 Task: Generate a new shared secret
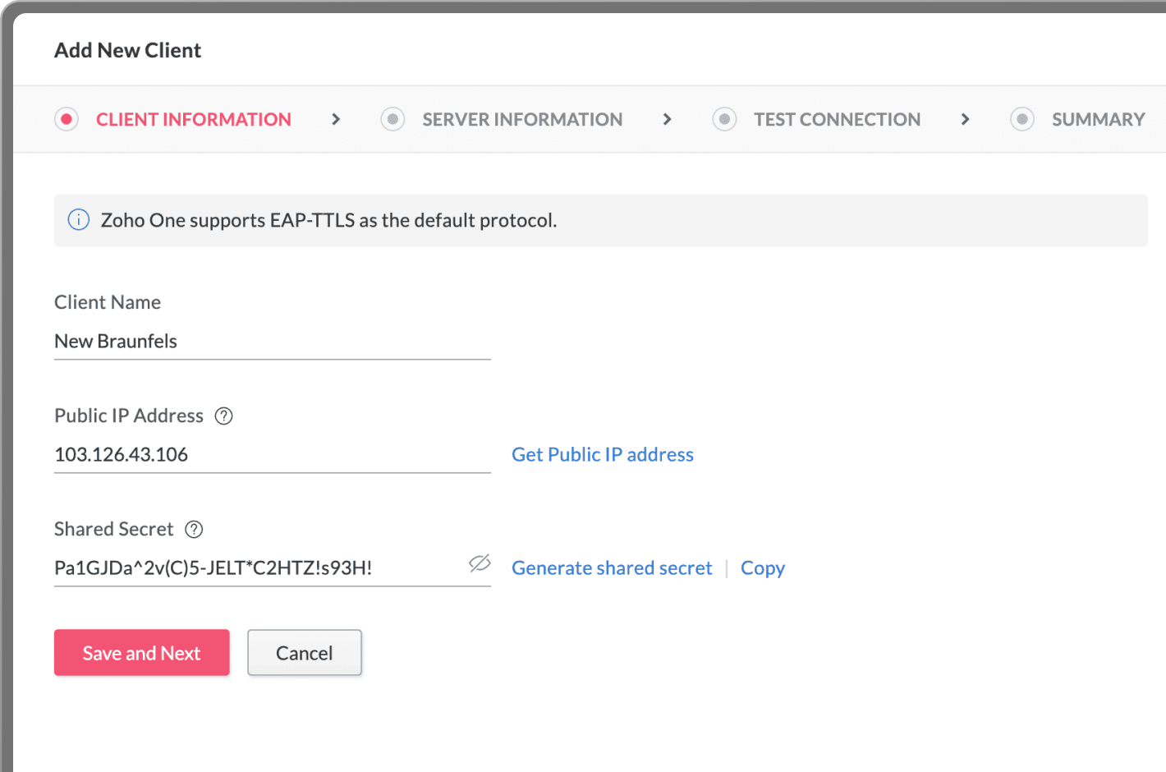click(612, 568)
